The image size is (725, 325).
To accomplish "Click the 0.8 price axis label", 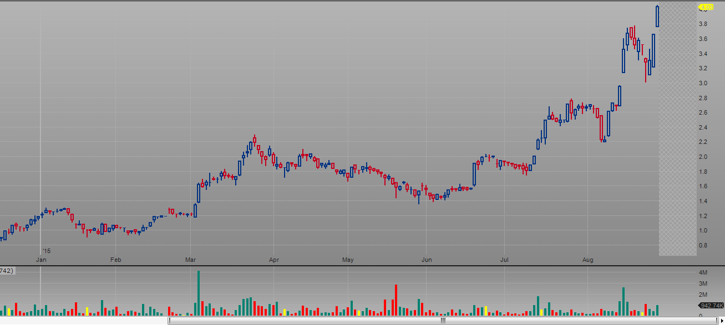I will [x=703, y=245].
